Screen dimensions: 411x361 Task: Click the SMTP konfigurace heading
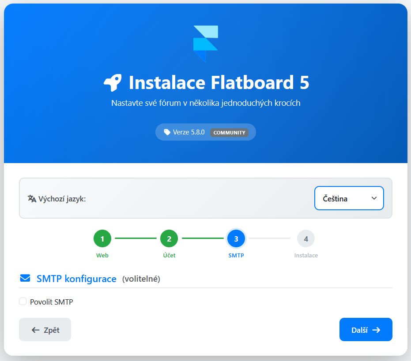point(76,279)
